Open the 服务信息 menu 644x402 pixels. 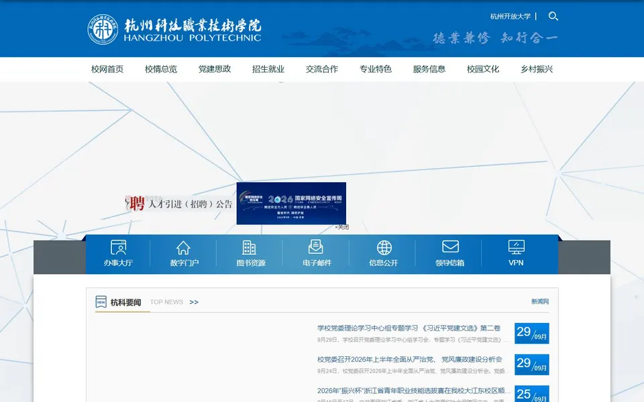click(x=429, y=69)
